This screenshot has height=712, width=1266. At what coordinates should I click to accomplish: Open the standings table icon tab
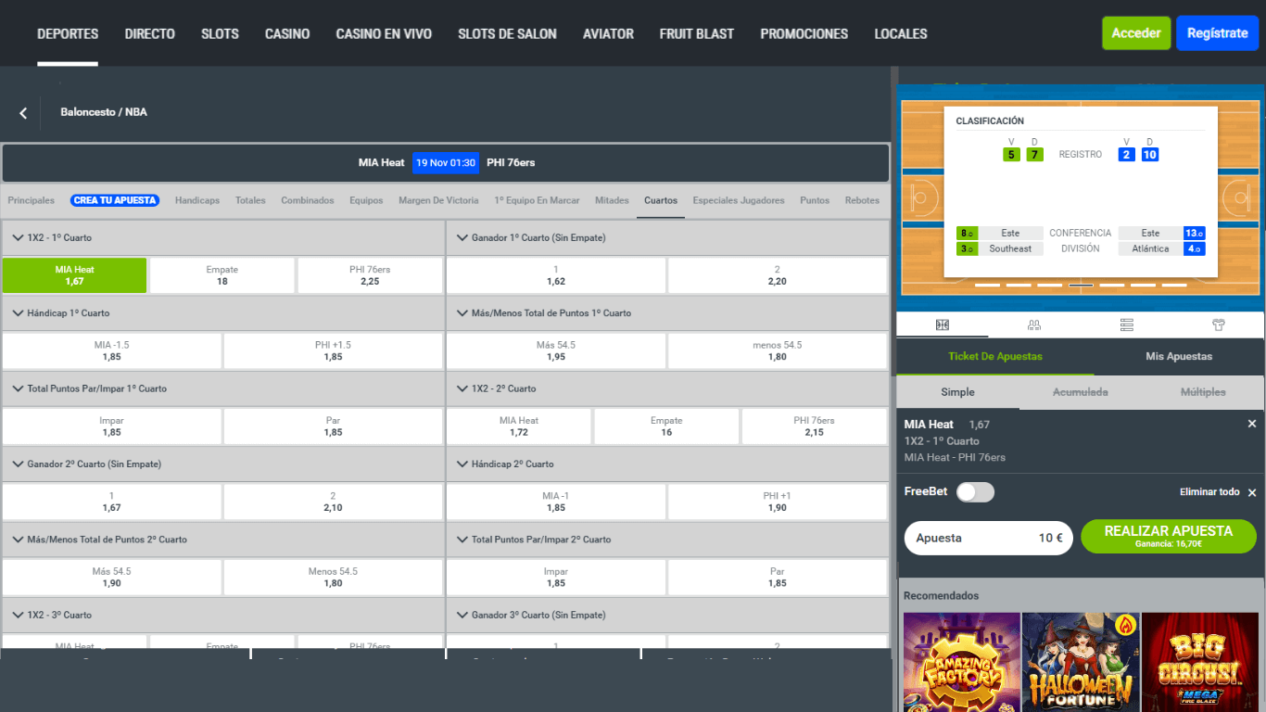point(1126,324)
